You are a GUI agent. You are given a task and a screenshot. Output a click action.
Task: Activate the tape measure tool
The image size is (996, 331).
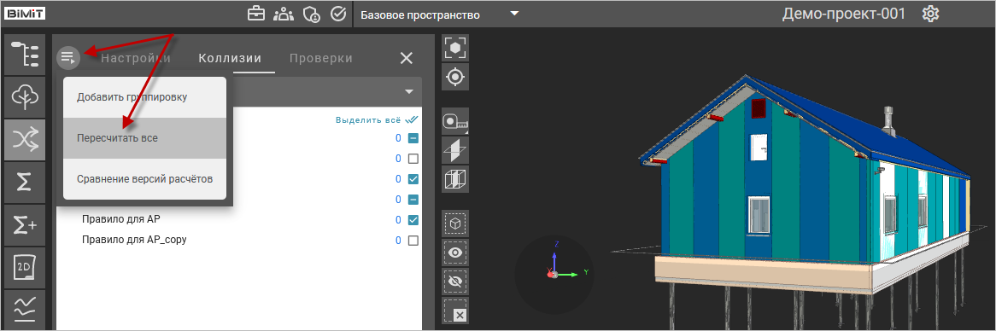pyautogui.click(x=454, y=121)
